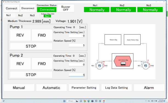Expand the system tray hidden icons chevron
This screenshot has height=103, width=168.
146,101
